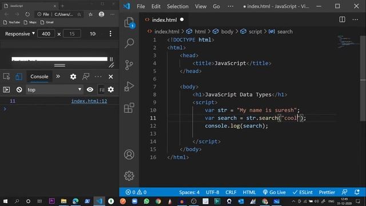This screenshot has height=206, width=366.
Task: Go back in the browser
Action: 6,14
